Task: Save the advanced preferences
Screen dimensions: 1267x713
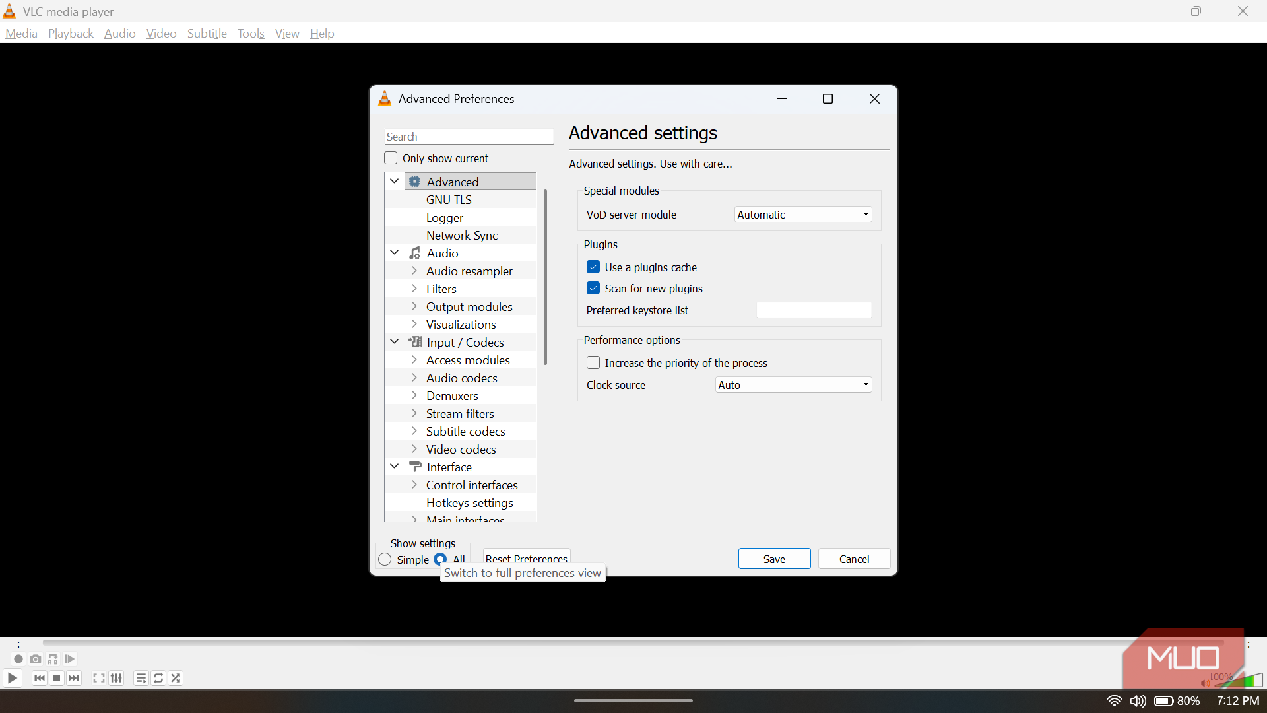Action: coord(775,559)
